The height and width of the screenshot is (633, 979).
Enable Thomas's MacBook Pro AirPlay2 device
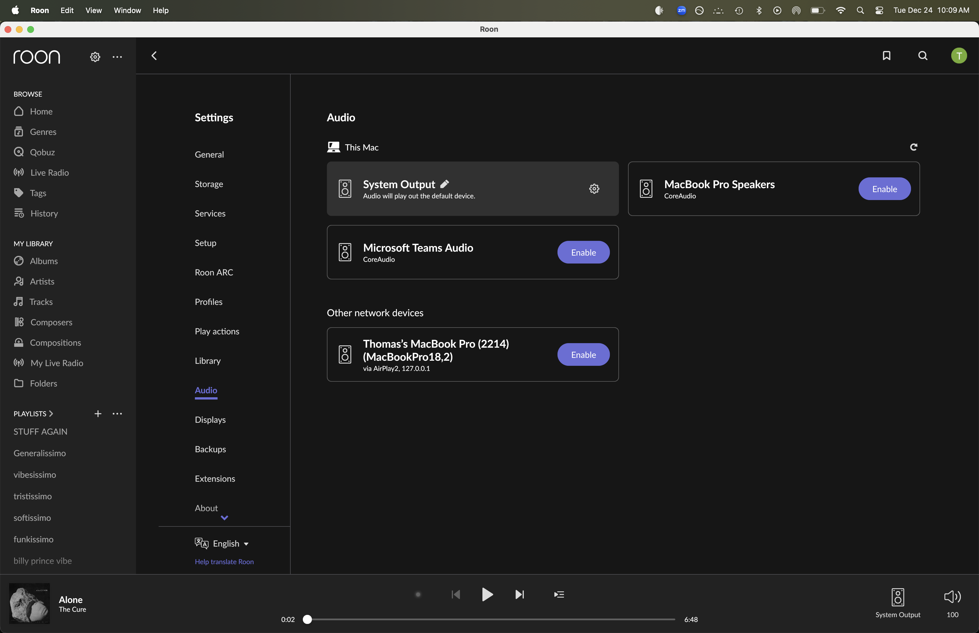[583, 355]
